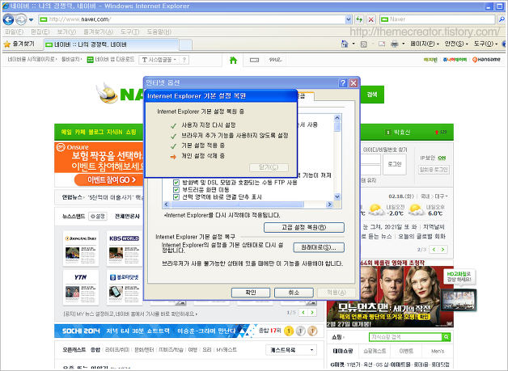Click the 일회용 로그인 button
Screen dimensions: 508x371
coord(434,170)
